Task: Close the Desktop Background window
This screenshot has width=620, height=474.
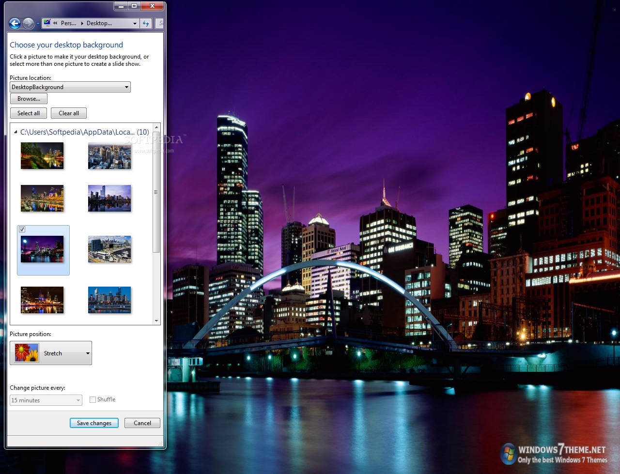Action: click(153, 6)
